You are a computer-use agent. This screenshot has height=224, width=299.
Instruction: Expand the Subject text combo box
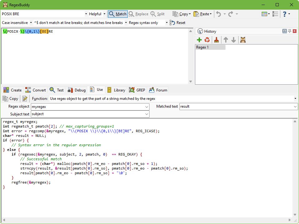tap(147, 114)
